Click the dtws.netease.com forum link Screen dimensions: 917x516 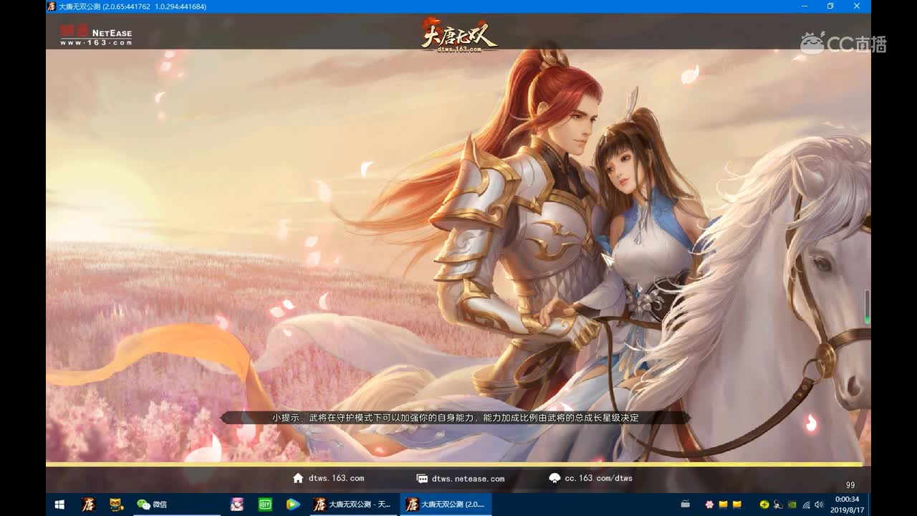[468, 479]
